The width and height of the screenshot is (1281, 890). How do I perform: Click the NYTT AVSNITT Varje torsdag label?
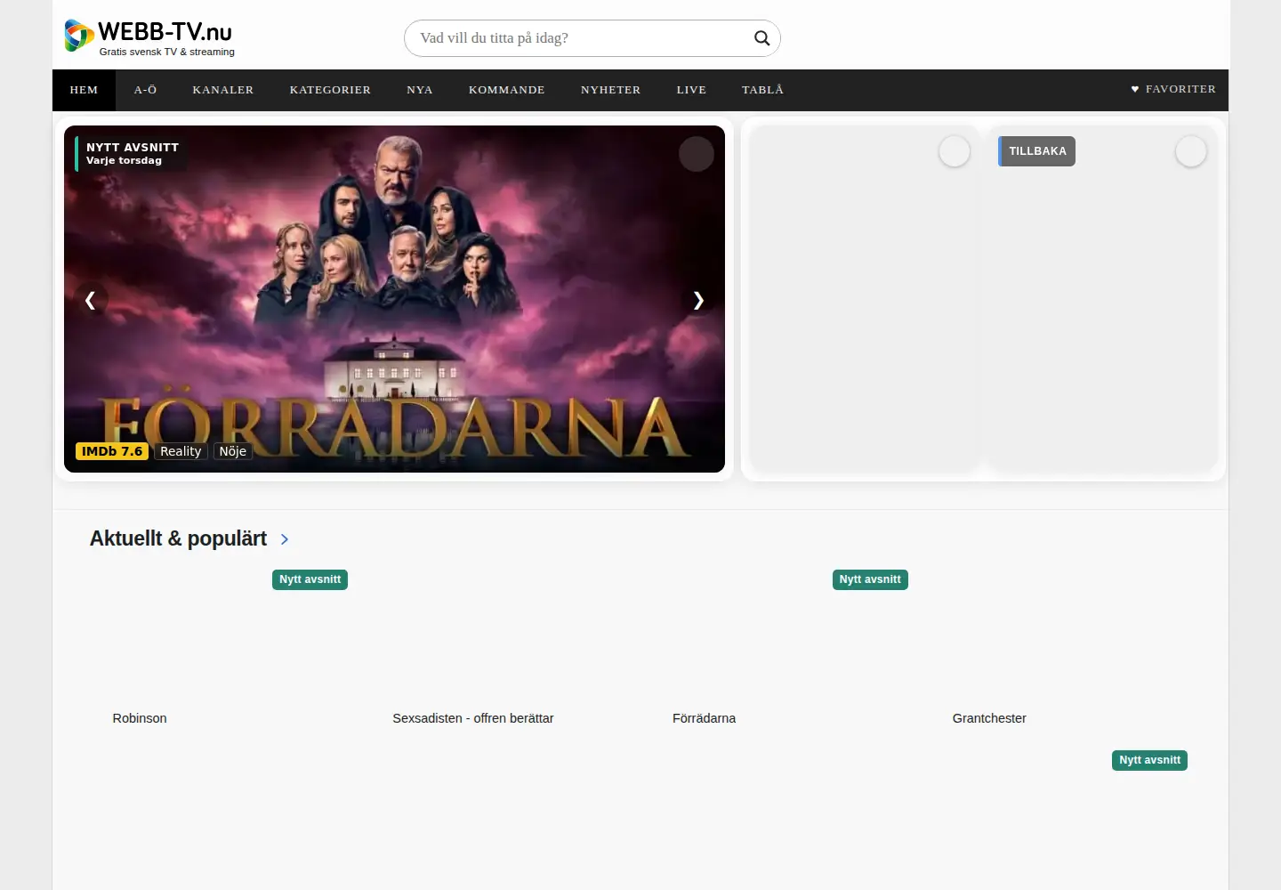(132, 153)
